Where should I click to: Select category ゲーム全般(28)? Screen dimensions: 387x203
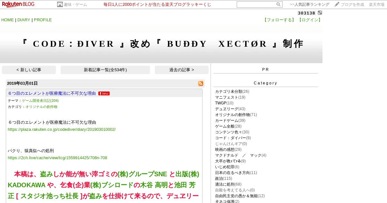tap(228, 126)
